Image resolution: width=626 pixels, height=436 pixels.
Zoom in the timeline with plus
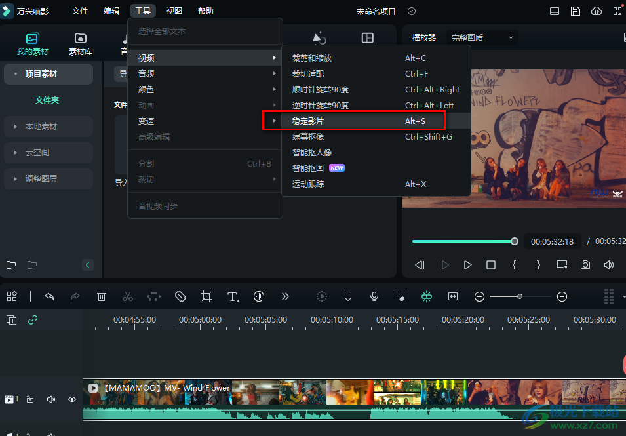tap(562, 296)
